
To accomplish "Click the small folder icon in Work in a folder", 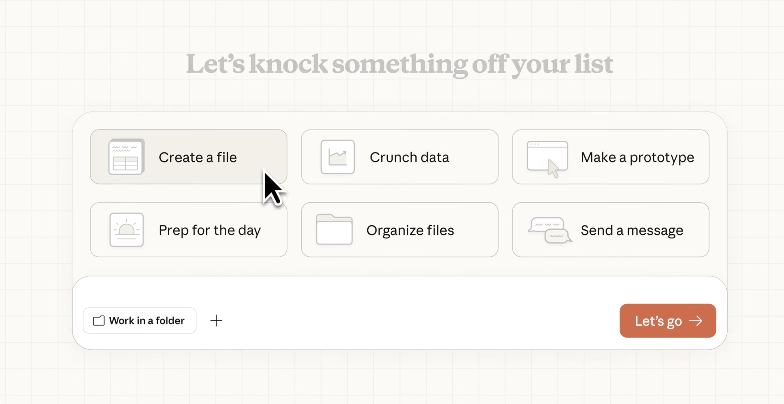I will (x=99, y=320).
